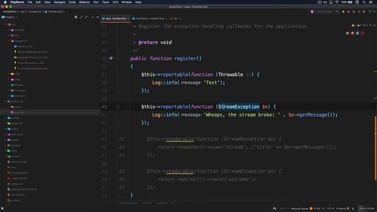
Task: Click the Exceptions breadcrumb in navigation bar
Action: [x=35, y=12]
